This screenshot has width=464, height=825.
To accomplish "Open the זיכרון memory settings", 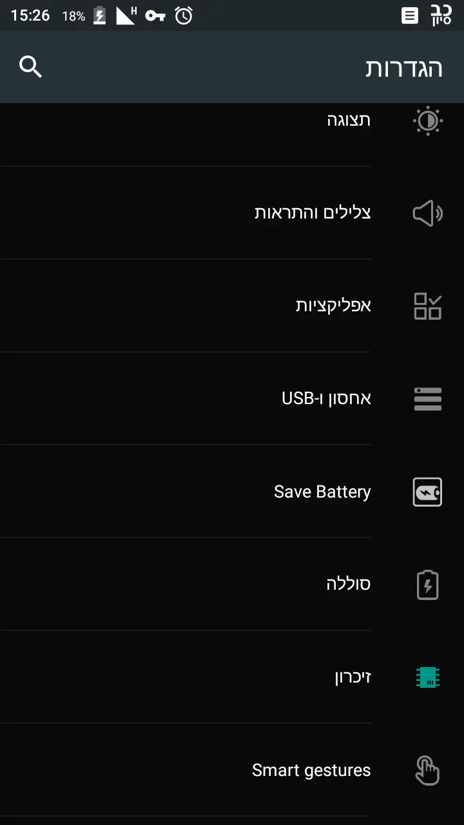I will tap(353, 677).
